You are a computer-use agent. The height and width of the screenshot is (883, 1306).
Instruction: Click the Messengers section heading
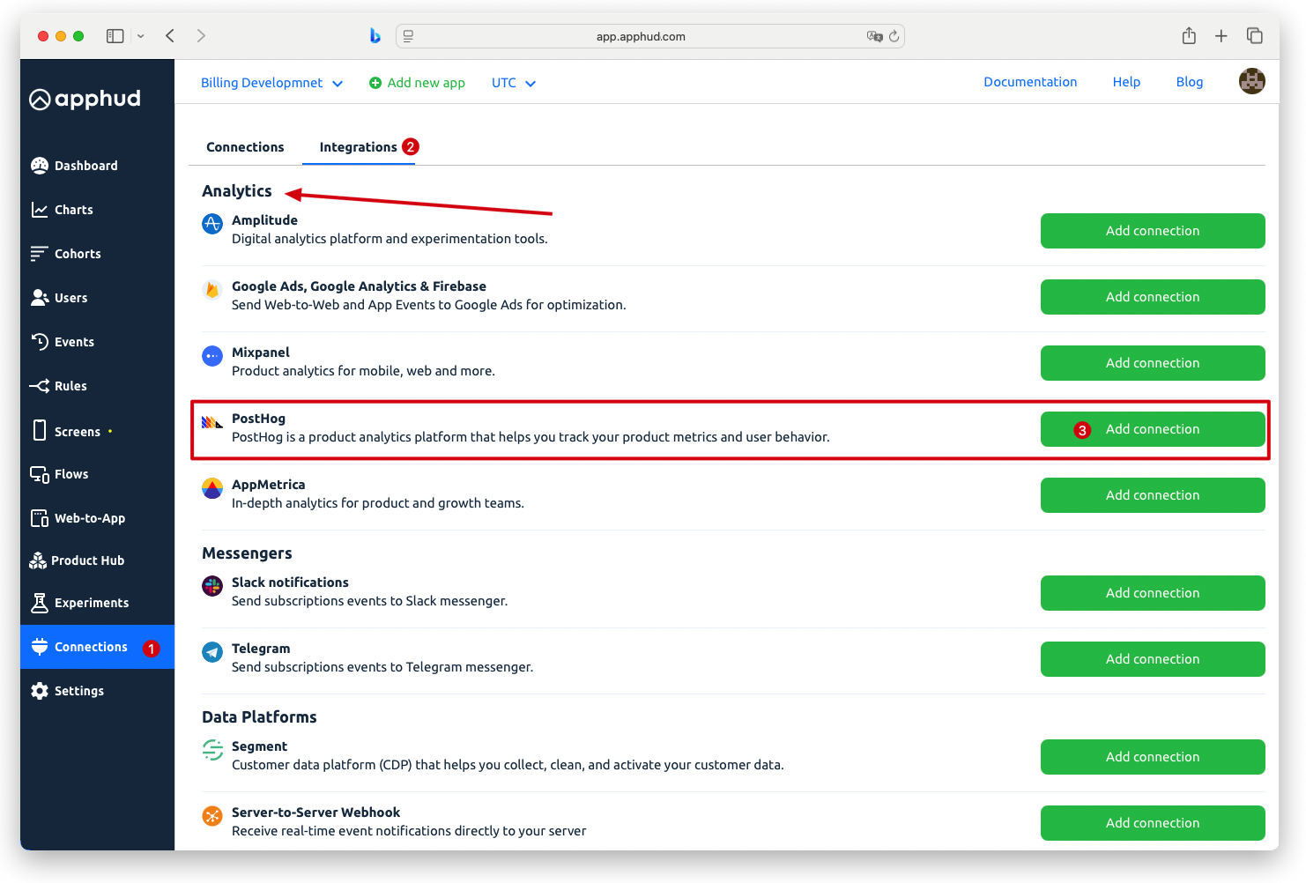point(247,553)
